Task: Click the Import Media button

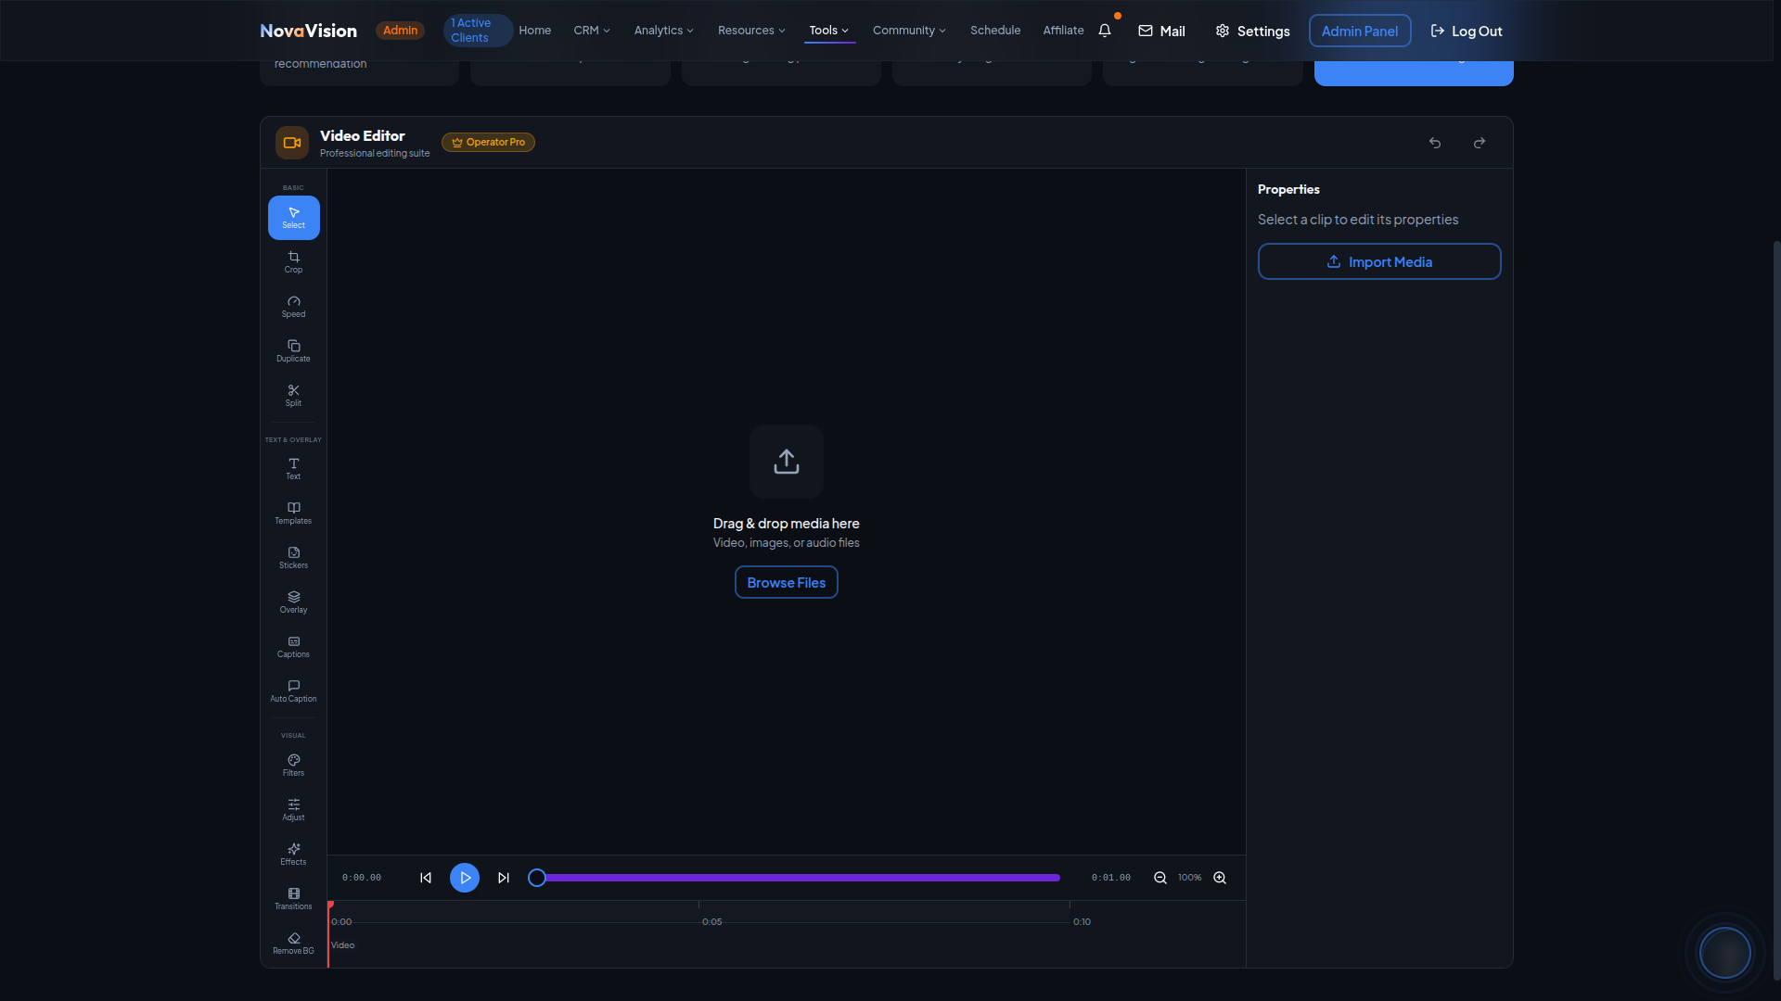Action: tap(1378, 261)
